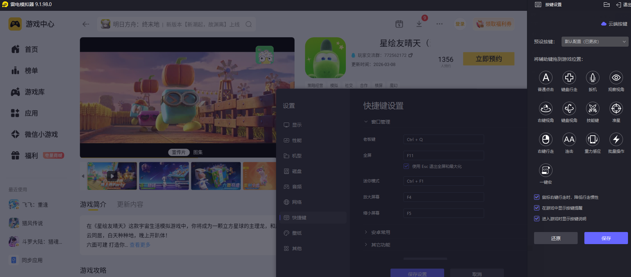Image resolution: width=631 pixels, height=277 pixels.
Task: Open 显示 settings category
Action: click(x=313, y=125)
